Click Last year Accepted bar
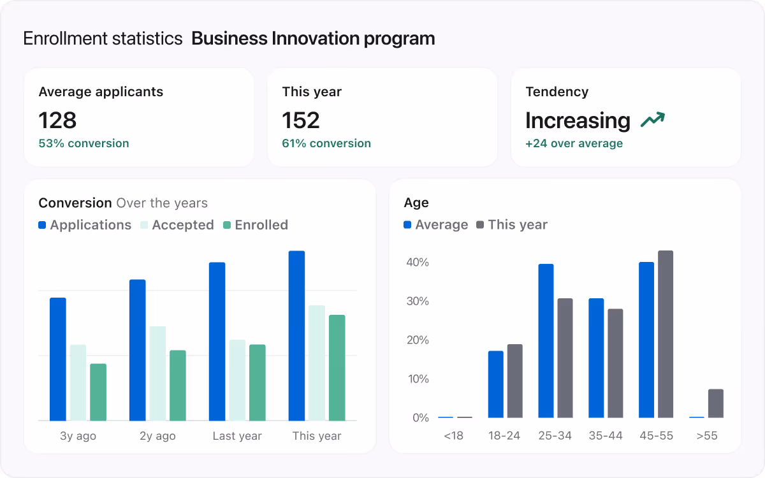The width and height of the screenshot is (765, 478). pyautogui.click(x=237, y=380)
